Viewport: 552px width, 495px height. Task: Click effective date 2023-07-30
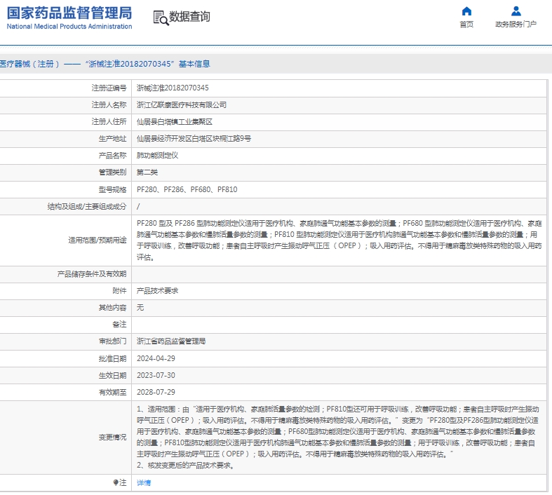tap(156, 375)
